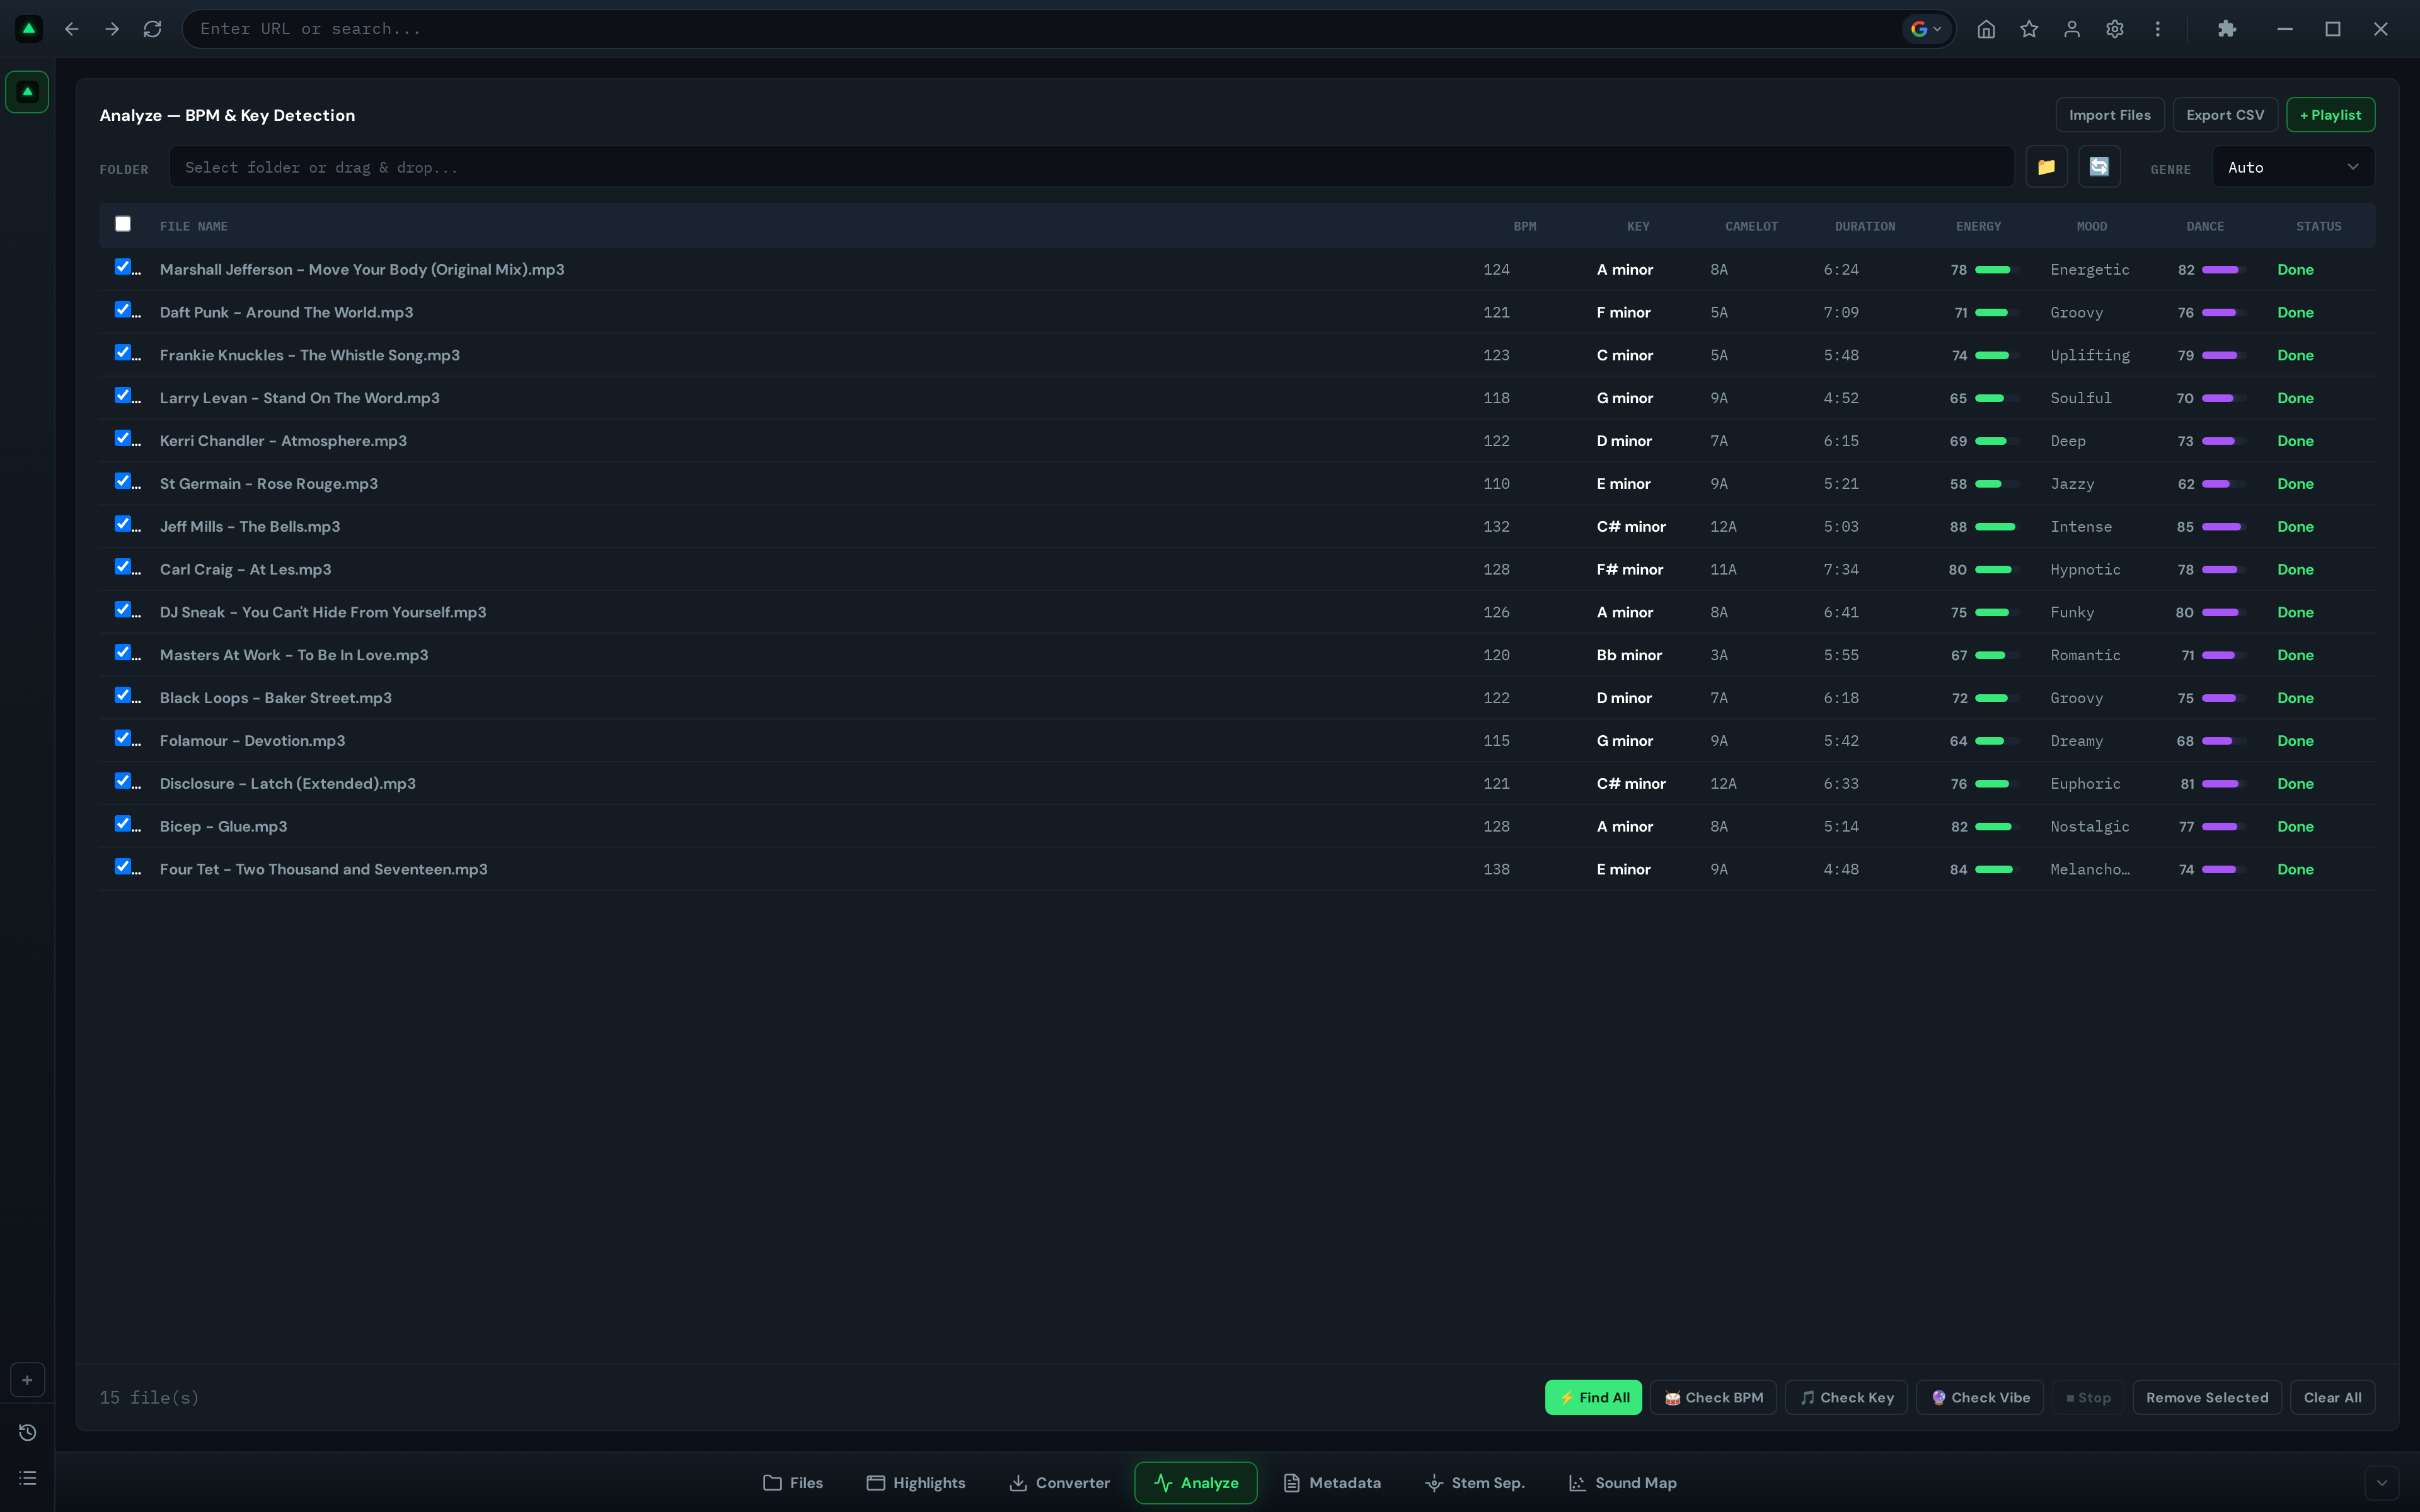Image resolution: width=2420 pixels, height=1512 pixels.
Task: Uncheck Frankie Knuckles – The Whistle Song row
Action: tap(123, 353)
